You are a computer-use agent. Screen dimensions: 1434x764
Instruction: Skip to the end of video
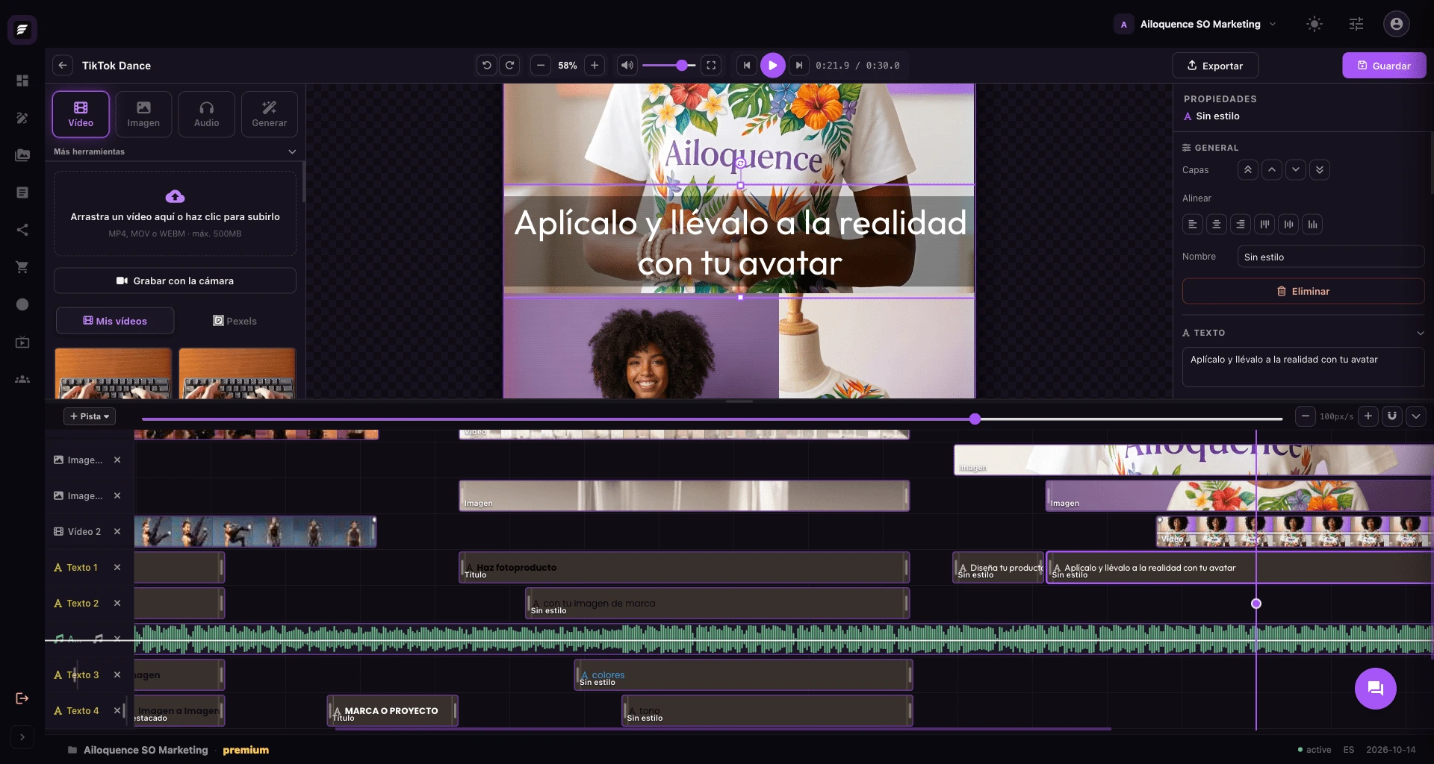pyautogui.click(x=799, y=66)
